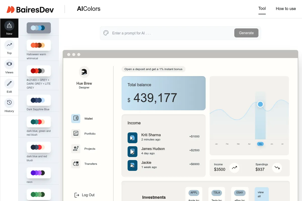The height and width of the screenshot is (201, 302).
Task: Click the EBAY stock badge
Action: click(240, 193)
